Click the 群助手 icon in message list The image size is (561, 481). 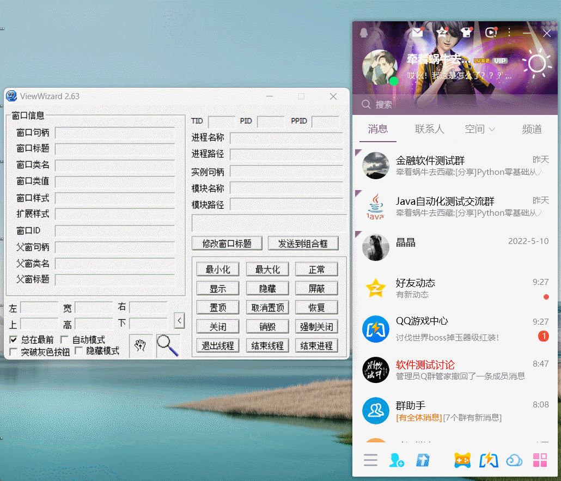click(375, 411)
